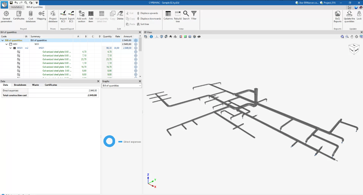Switch to the Data tab, left of Breakdown
The width and height of the screenshot is (363, 195).
[5, 85]
